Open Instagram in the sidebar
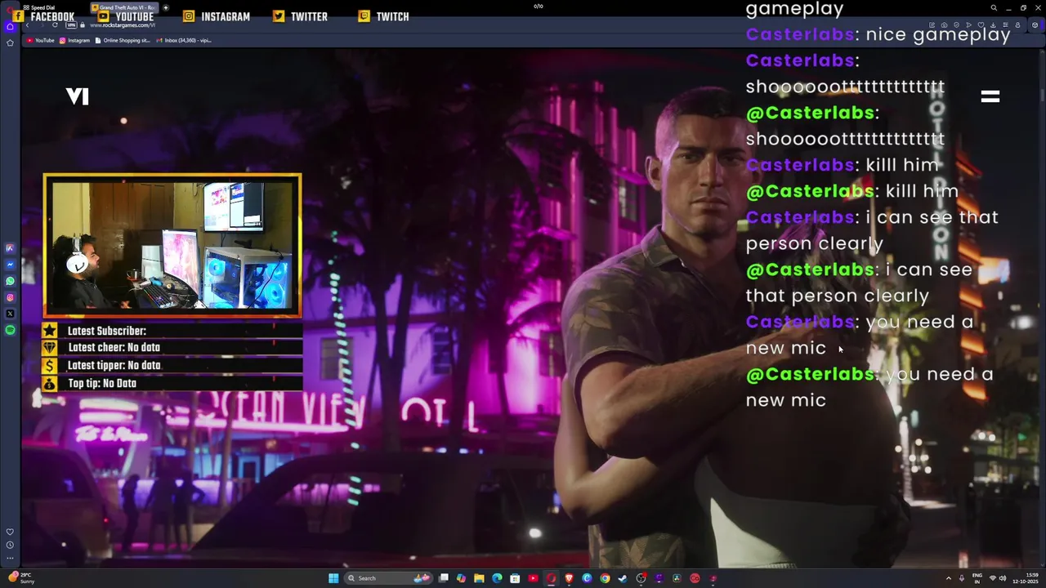Image resolution: width=1046 pixels, height=588 pixels. click(10, 297)
